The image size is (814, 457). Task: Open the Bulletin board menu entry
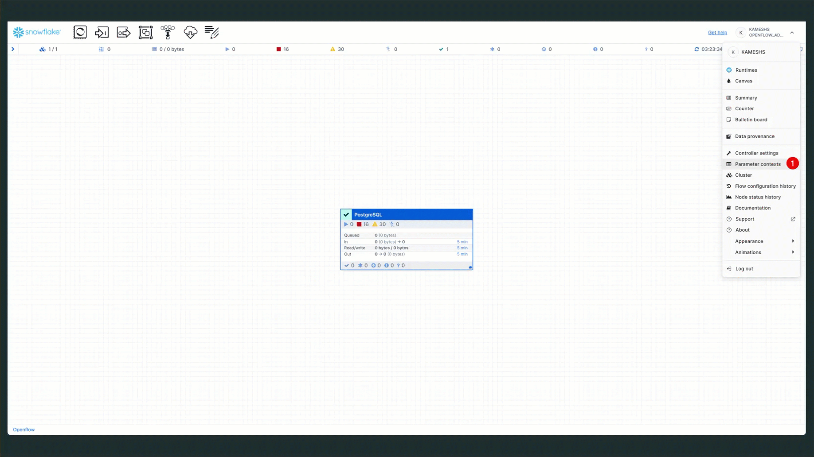pyautogui.click(x=751, y=120)
